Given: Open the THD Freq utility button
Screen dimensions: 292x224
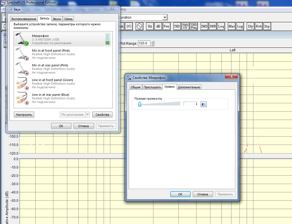Looking at the screenshot, I should [x=194, y=26].
